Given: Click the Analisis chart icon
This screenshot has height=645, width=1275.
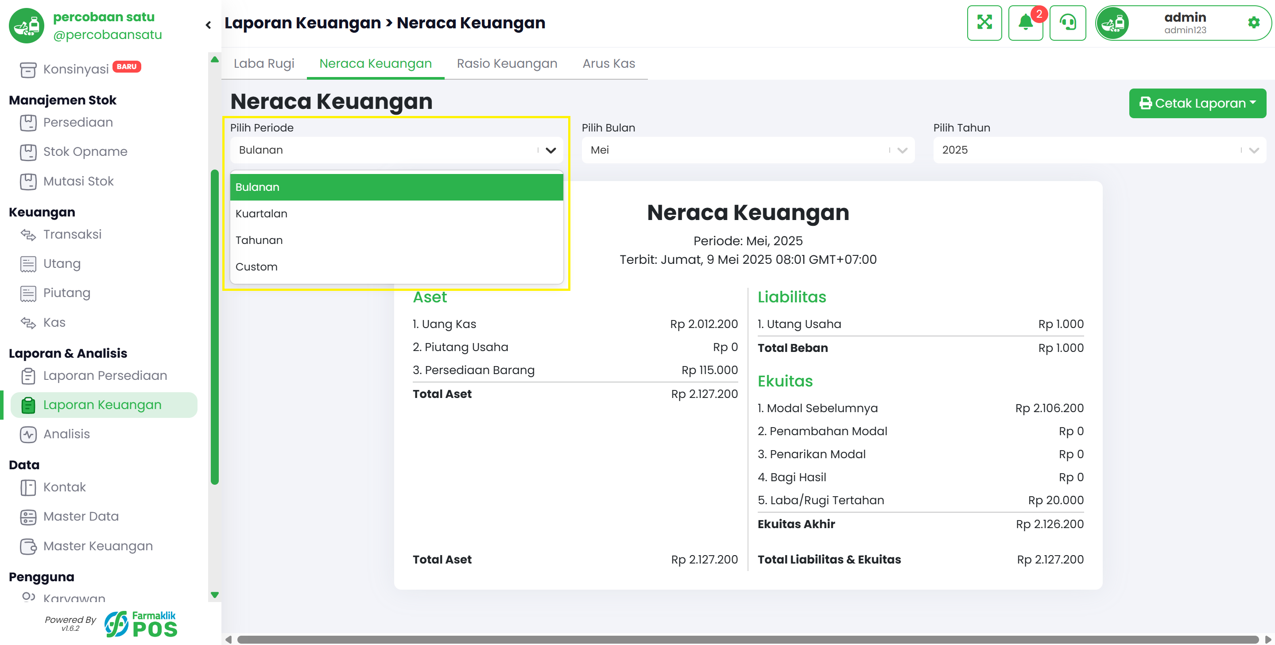Looking at the screenshot, I should (x=28, y=434).
